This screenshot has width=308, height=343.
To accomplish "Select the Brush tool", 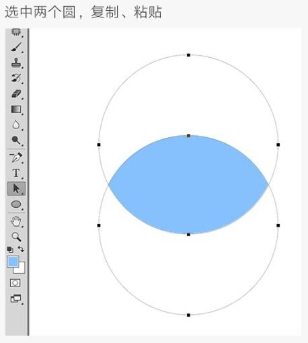I will coord(16,47).
